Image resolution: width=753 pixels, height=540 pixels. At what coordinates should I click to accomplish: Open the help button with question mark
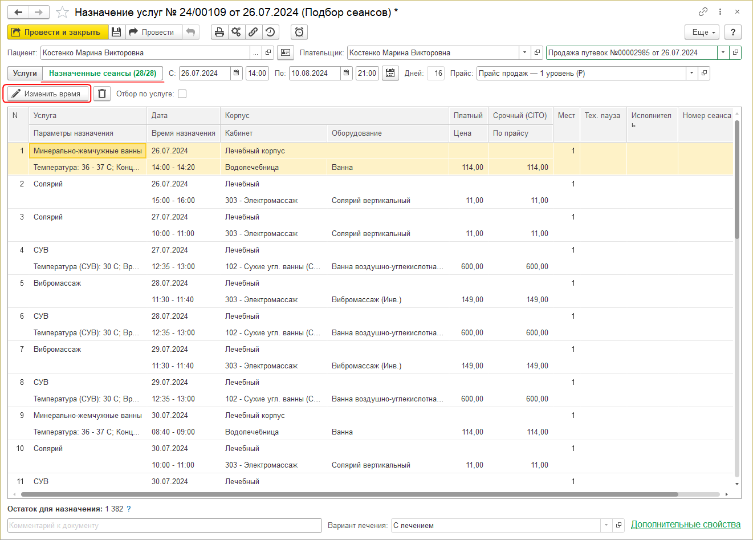click(733, 32)
